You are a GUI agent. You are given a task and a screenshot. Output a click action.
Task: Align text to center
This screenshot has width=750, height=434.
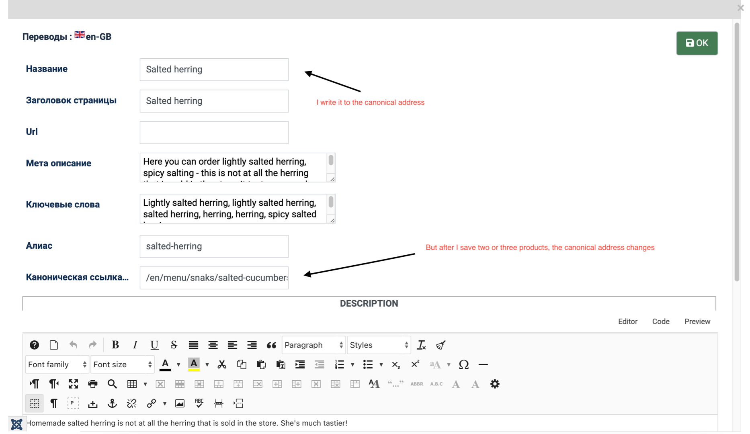click(213, 345)
